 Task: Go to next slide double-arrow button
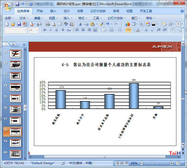coord(183,153)
